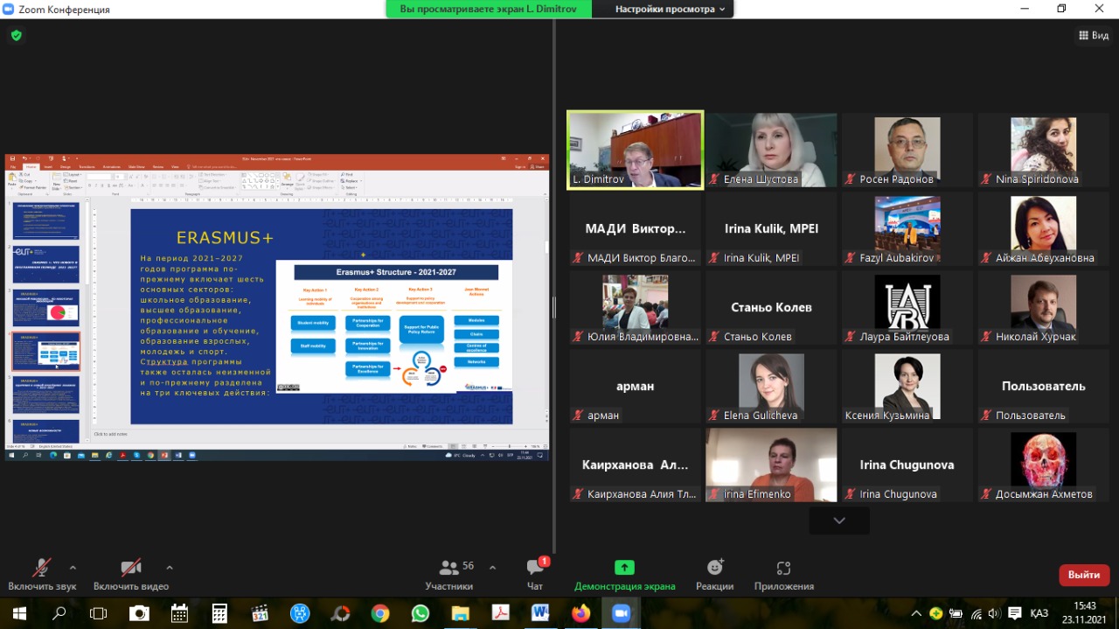Click the green screen-viewing banner for L. Dimitrov
Viewport: 1119px width, 629px height.
click(489, 9)
